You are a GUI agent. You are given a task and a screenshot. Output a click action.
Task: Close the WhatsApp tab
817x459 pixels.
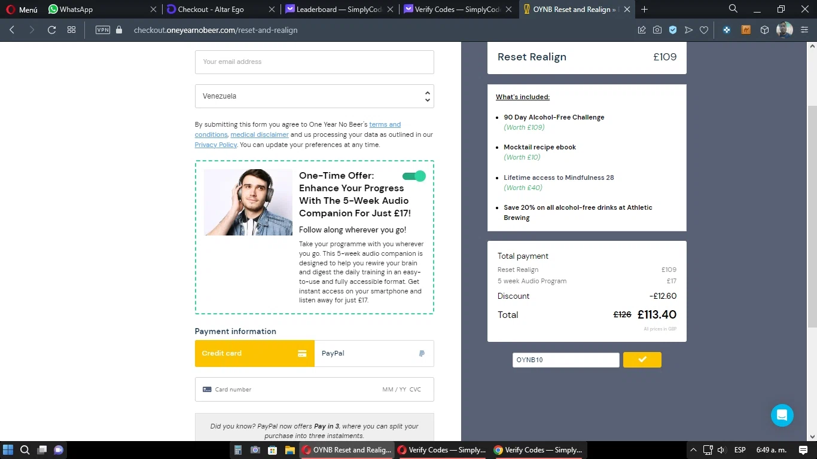(x=154, y=10)
